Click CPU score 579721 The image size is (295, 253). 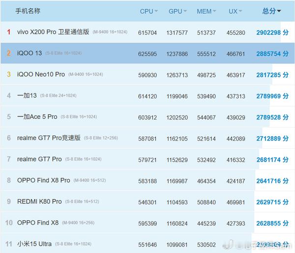coord(147,160)
